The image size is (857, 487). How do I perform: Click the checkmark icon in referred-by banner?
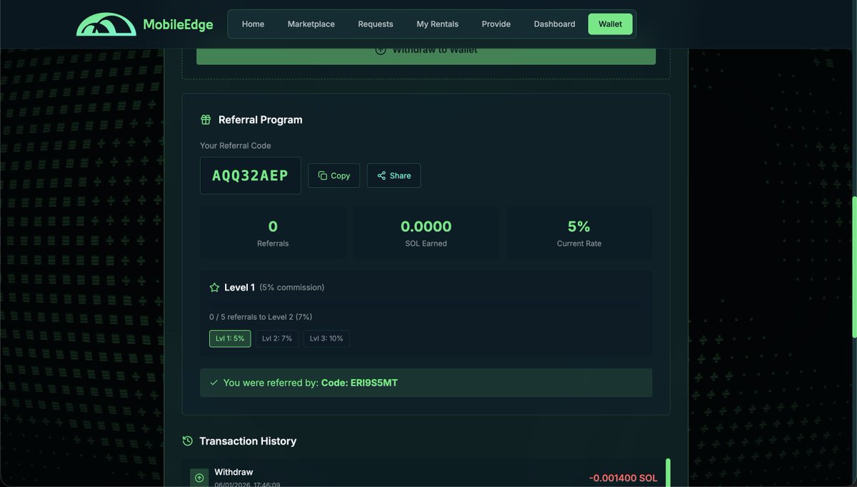tap(214, 383)
